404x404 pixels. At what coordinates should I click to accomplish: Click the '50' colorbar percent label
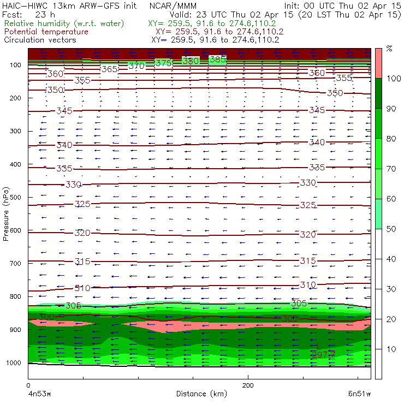click(x=391, y=229)
